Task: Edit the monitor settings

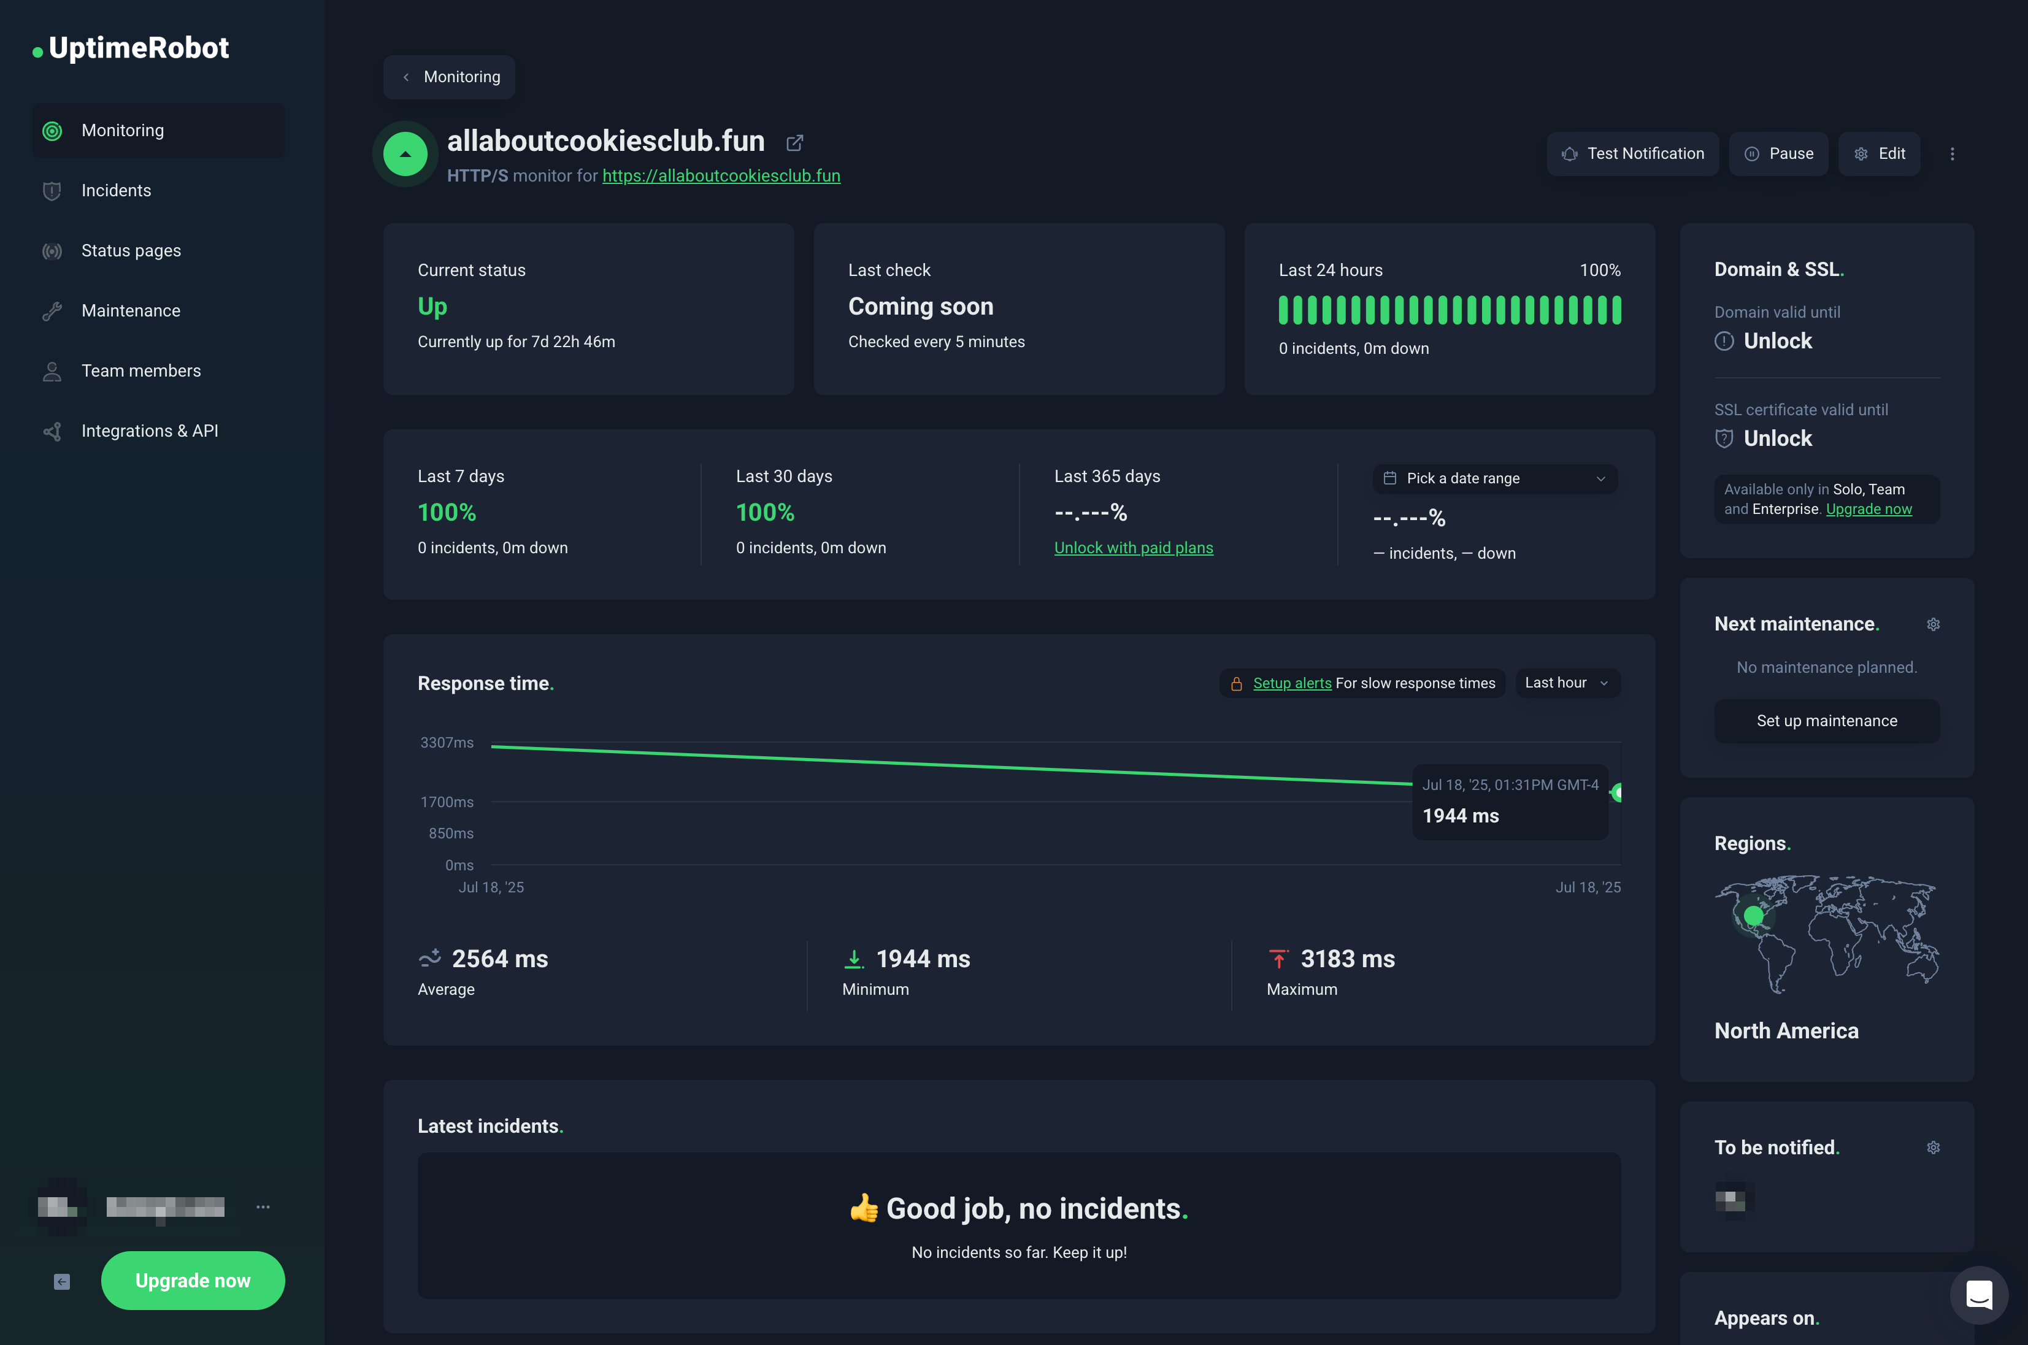Action: point(1879,153)
